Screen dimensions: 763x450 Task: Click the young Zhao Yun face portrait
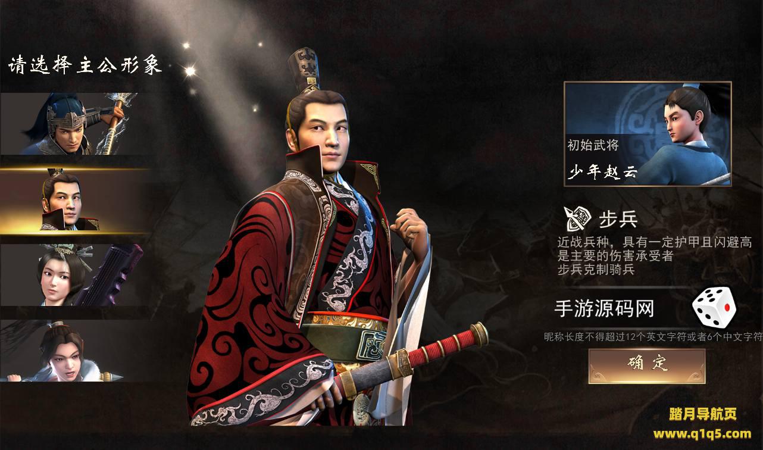[x=687, y=119]
